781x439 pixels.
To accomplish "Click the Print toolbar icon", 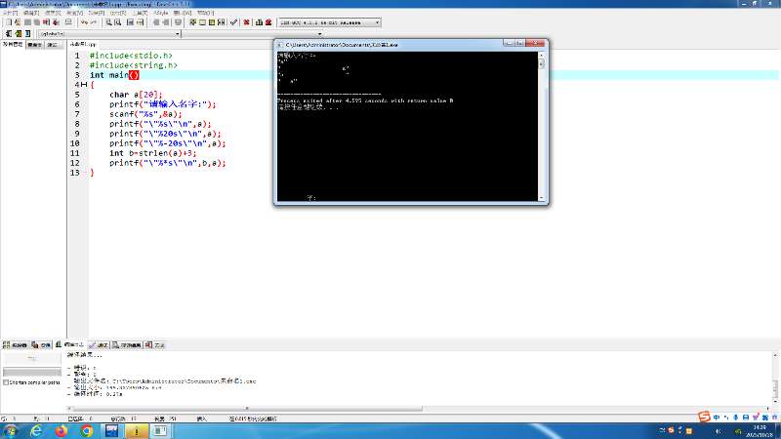I will (x=68, y=22).
